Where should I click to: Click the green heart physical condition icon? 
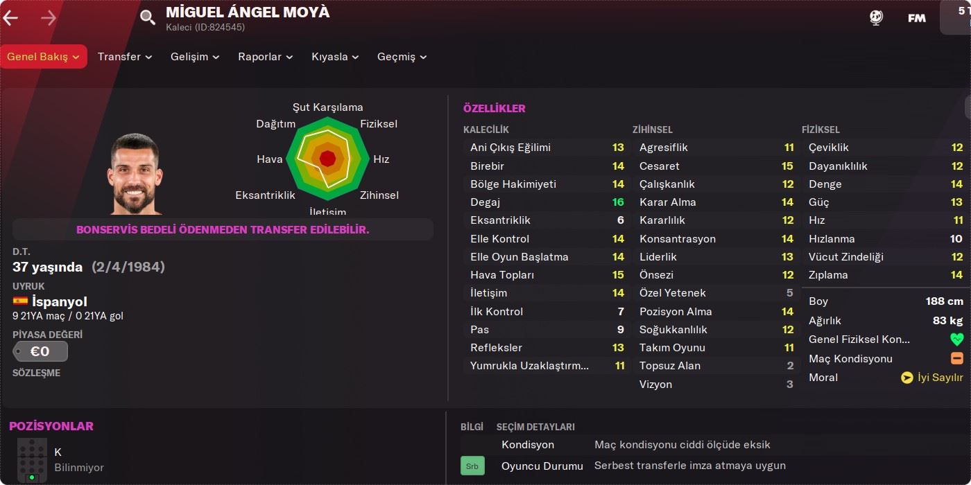click(x=956, y=340)
